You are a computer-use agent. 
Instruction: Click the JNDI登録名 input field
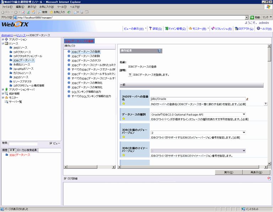(x=198, y=99)
